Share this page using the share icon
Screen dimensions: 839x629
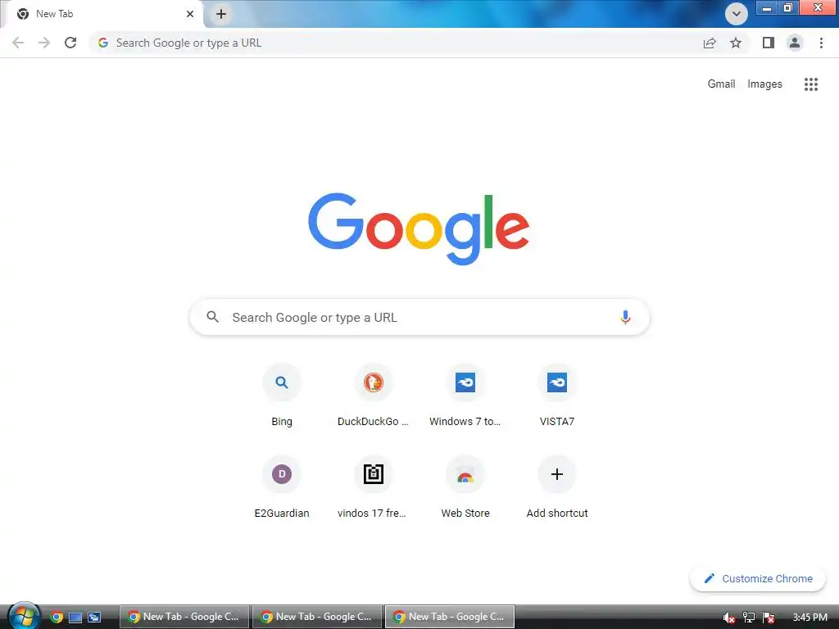[710, 43]
